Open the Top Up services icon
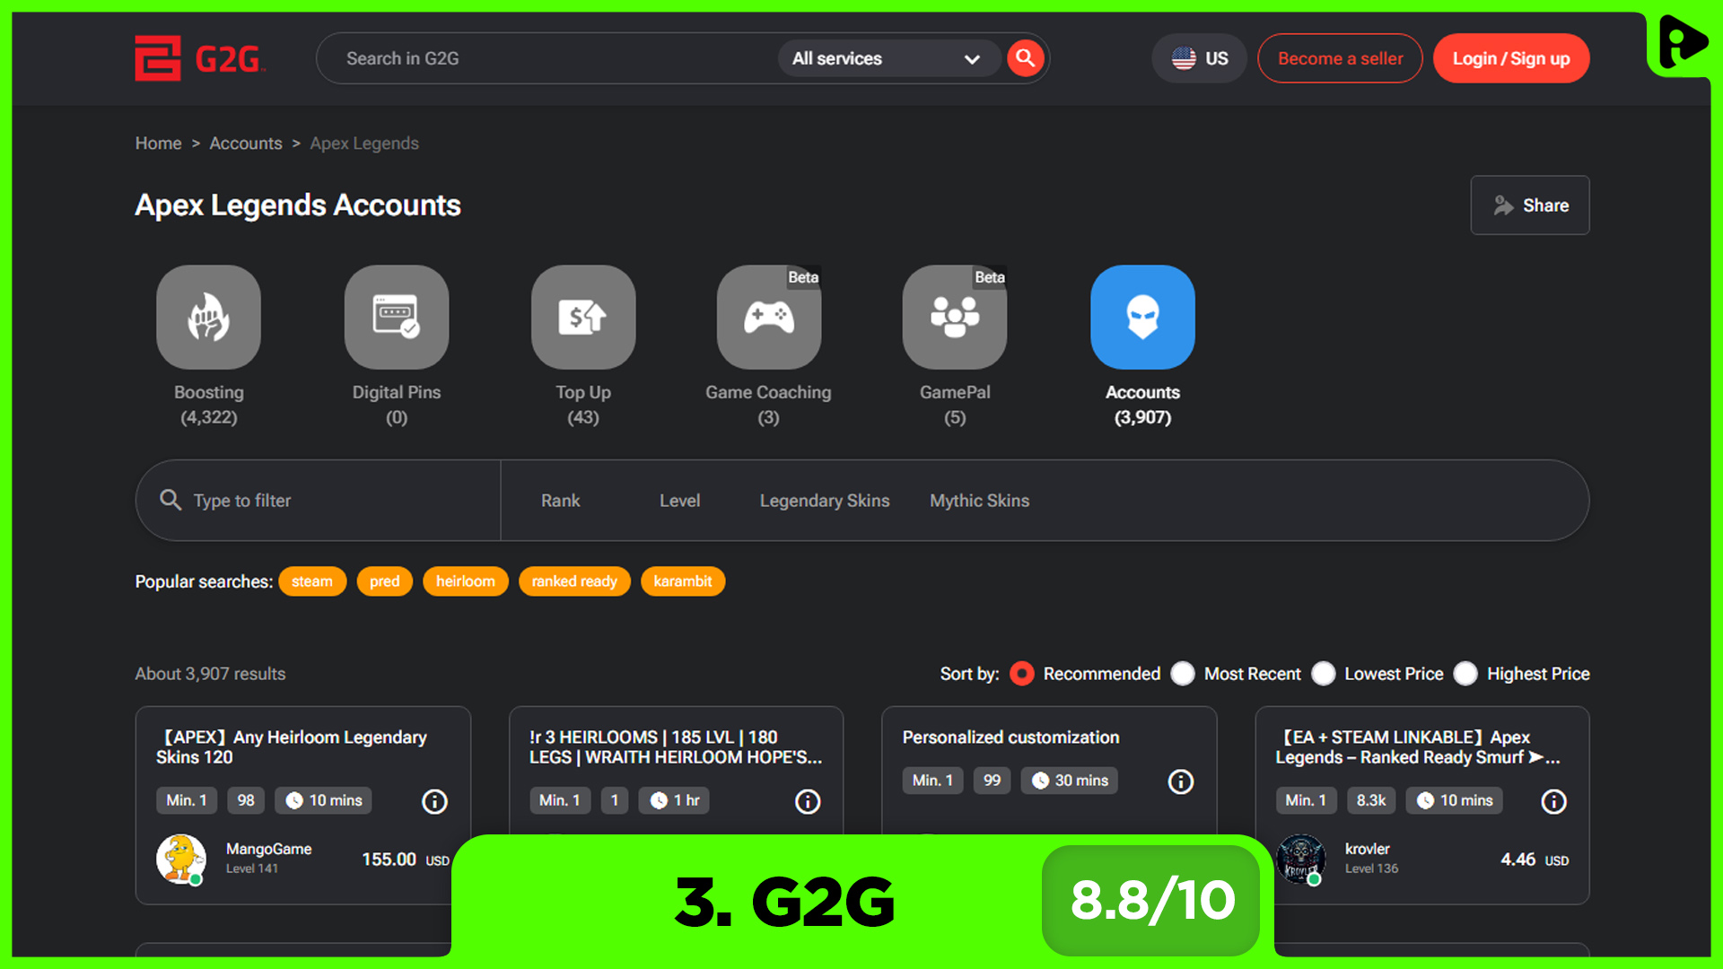The image size is (1723, 969). click(582, 317)
